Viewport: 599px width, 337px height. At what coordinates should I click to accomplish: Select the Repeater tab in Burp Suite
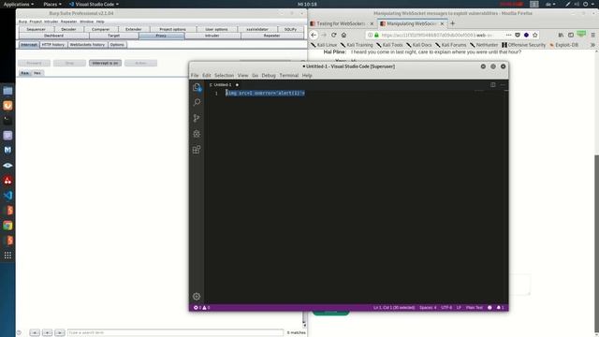[271, 36]
